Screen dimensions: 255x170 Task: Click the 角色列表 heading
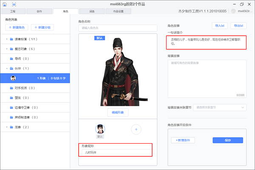tap(11, 20)
